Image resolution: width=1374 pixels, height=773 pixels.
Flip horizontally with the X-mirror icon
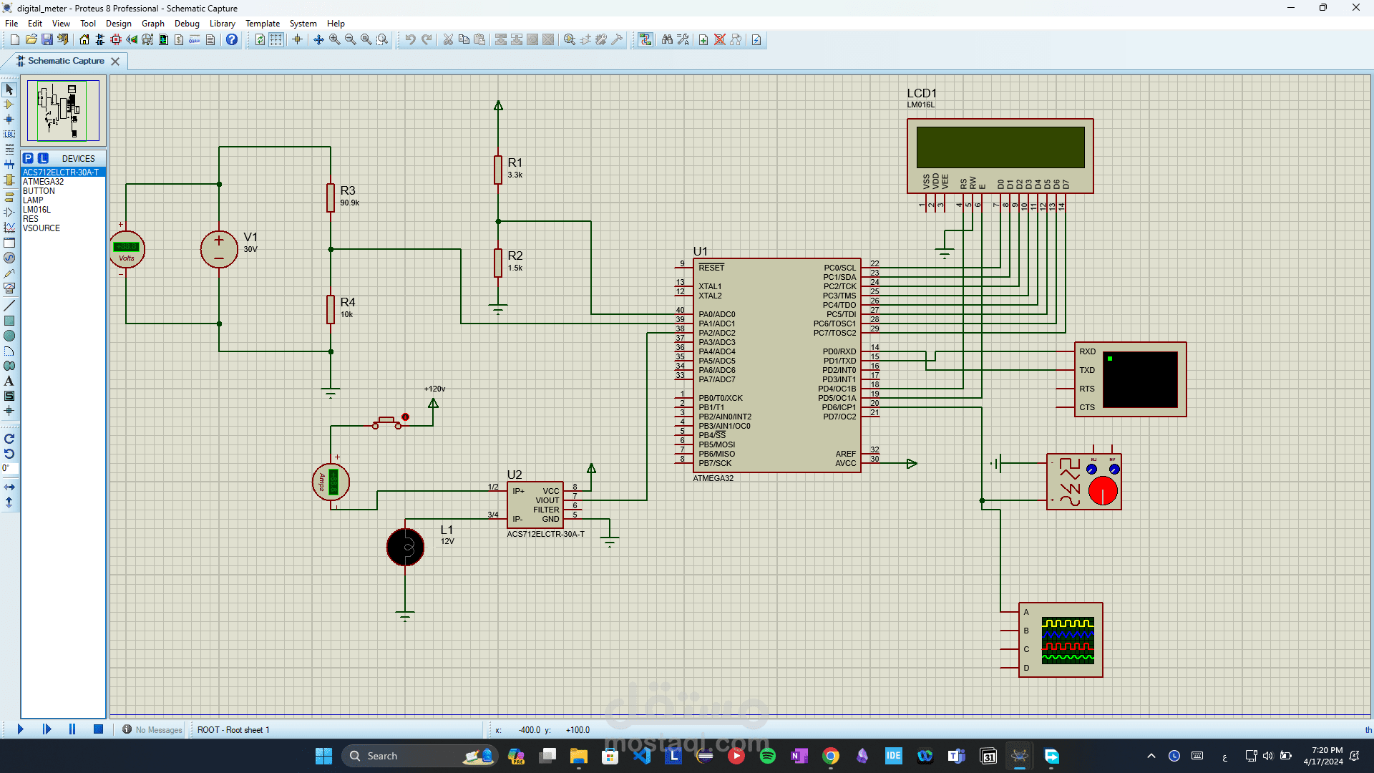pyautogui.click(x=9, y=487)
